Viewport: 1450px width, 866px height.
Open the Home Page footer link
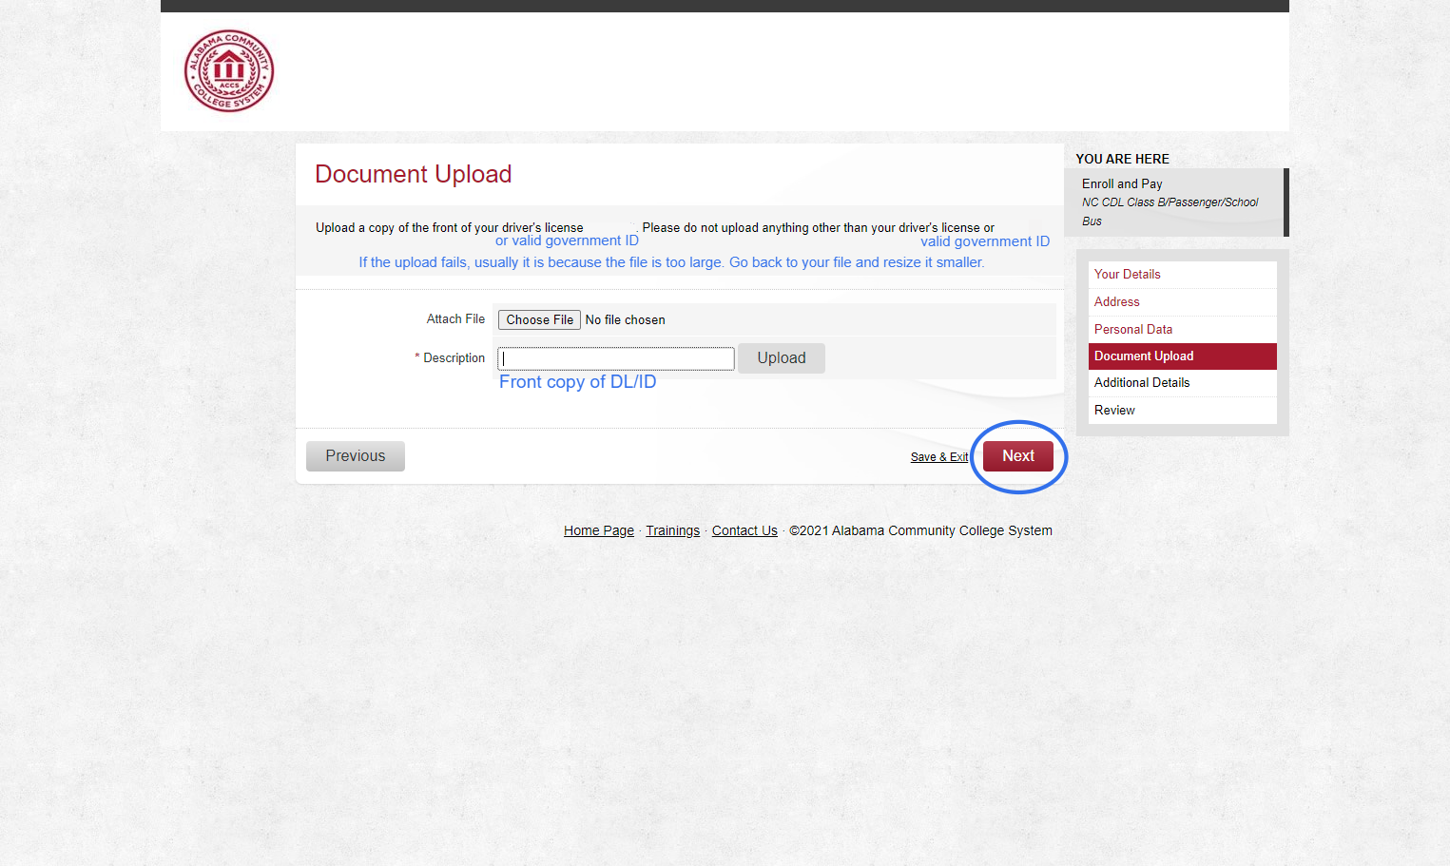pos(599,531)
